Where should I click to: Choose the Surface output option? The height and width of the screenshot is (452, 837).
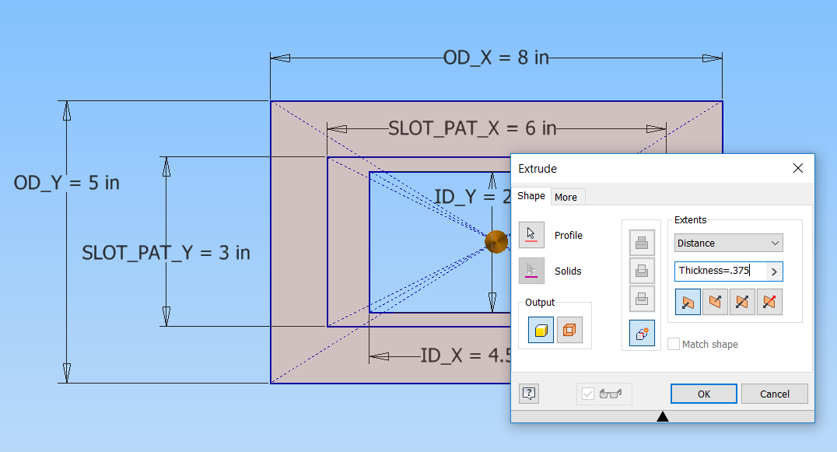(x=571, y=330)
